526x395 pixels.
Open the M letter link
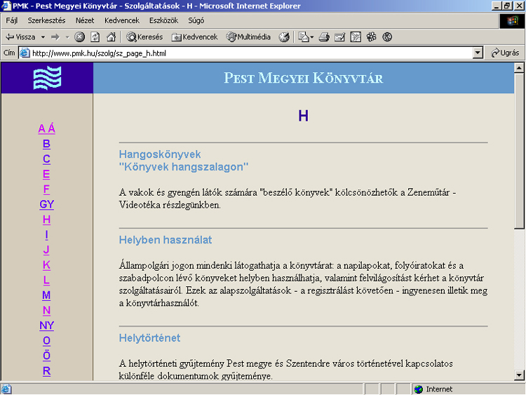pyautogui.click(x=46, y=295)
